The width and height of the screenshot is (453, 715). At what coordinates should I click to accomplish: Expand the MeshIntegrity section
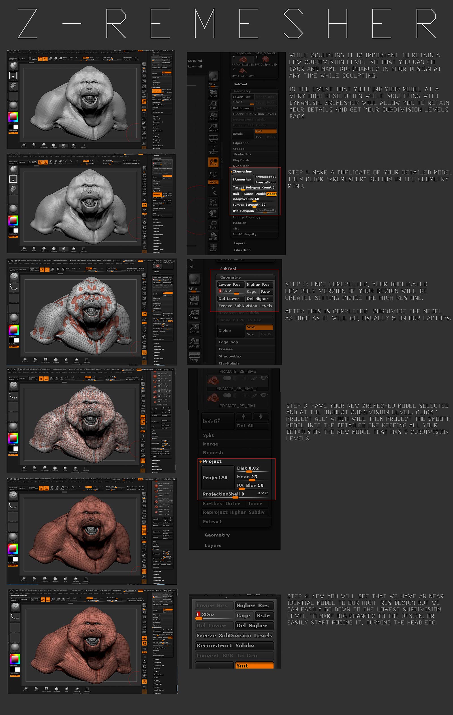pyautogui.click(x=245, y=234)
